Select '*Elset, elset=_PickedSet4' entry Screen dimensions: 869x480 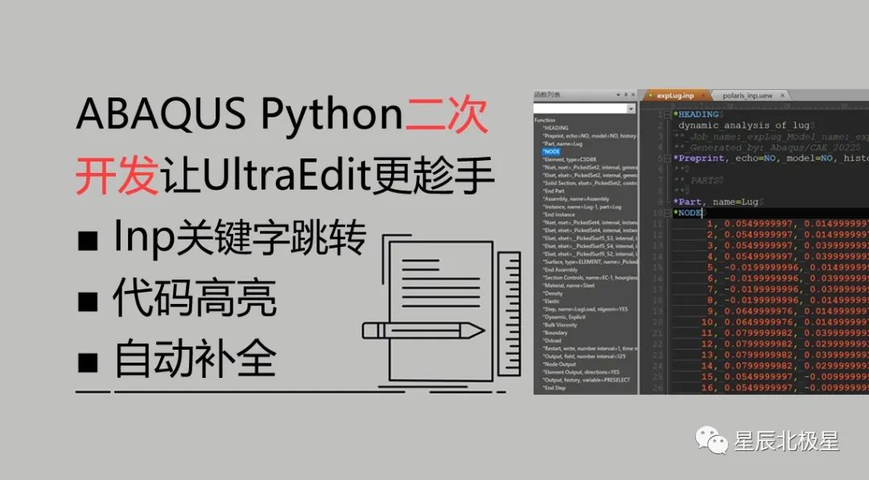[x=589, y=230]
